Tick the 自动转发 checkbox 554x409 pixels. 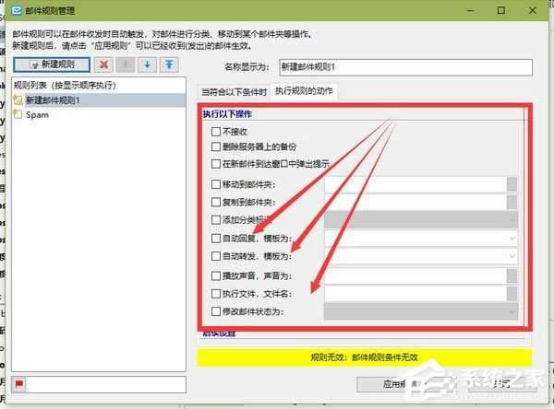pos(216,256)
